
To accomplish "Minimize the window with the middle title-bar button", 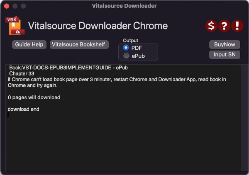I will pos(15,6).
